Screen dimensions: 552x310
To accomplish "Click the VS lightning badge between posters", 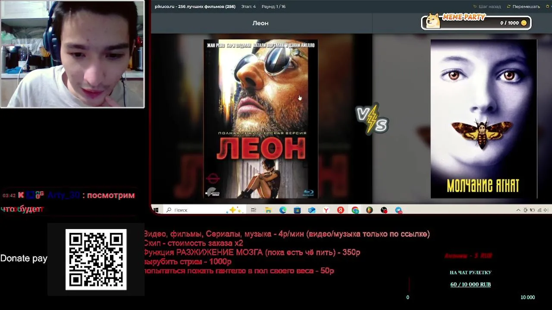I will [x=372, y=119].
